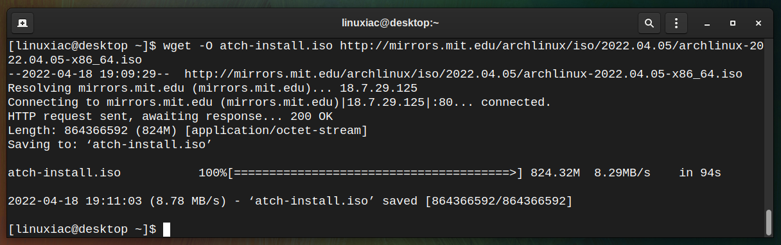Click the 8.29MB/s download speed
781x245 pixels.
622,173
